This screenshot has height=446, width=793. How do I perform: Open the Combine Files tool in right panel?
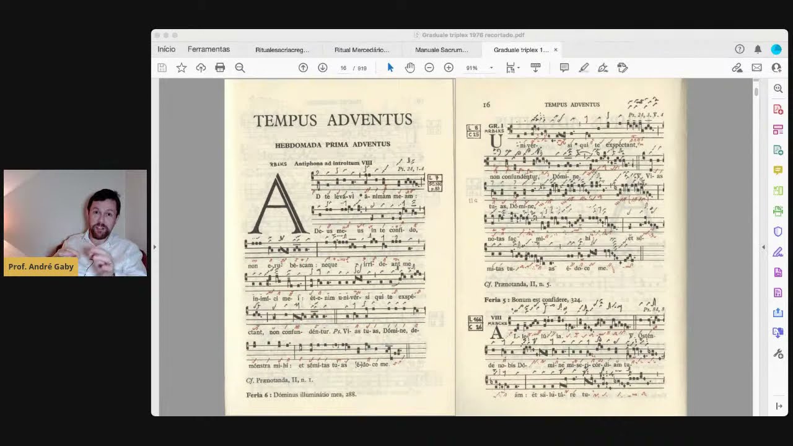coord(778,333)
